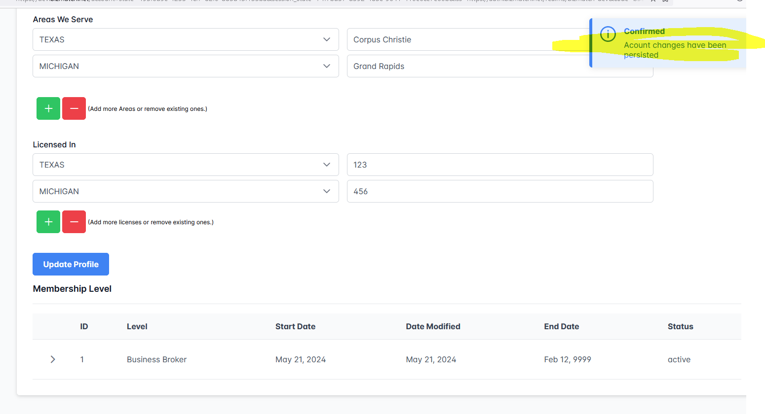765x414 pixels.
Task: Click green plus button to add Areas
Action: pyautogui.click(x=48, y=108)
